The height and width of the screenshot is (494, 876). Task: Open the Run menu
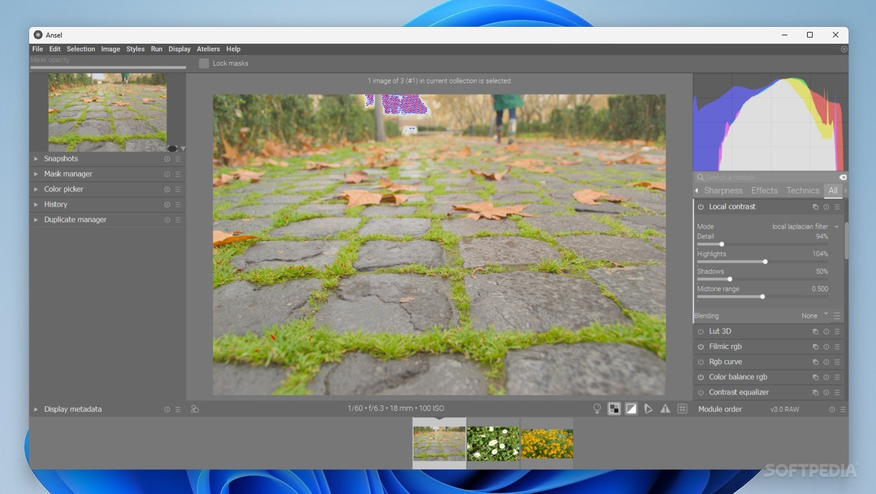tap(156, 49)
